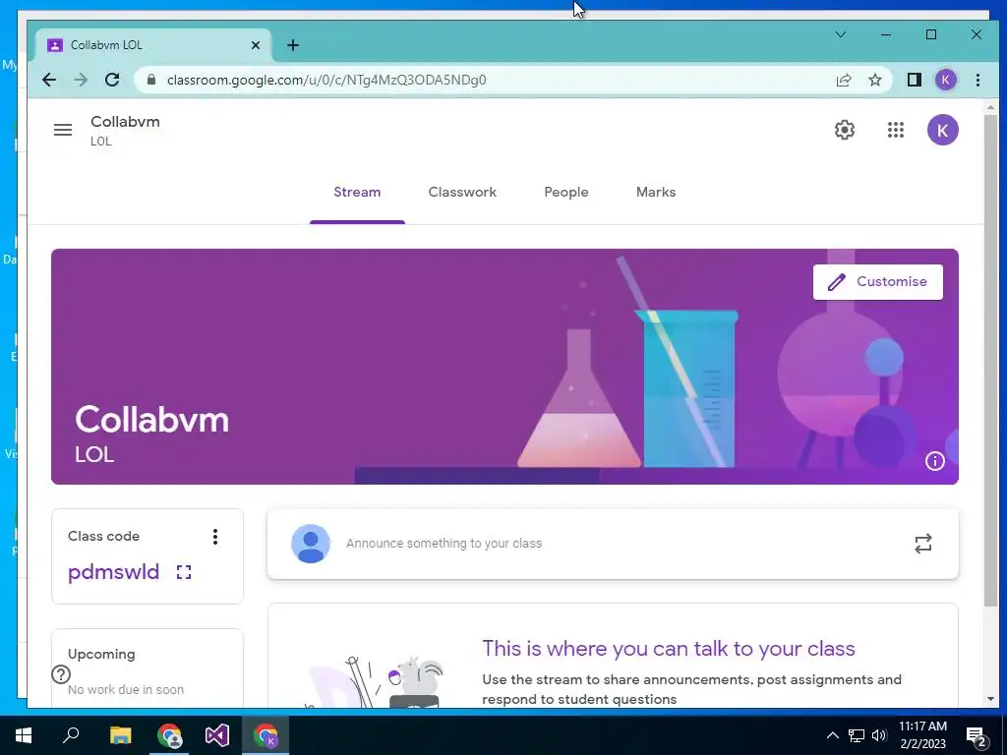1007x755 pixels.
Task: Open the Google apps grid
Action: pyautogui.click(x=896, y=130)
